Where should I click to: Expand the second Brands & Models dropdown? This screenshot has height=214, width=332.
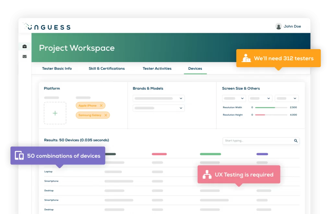(159, 108)
